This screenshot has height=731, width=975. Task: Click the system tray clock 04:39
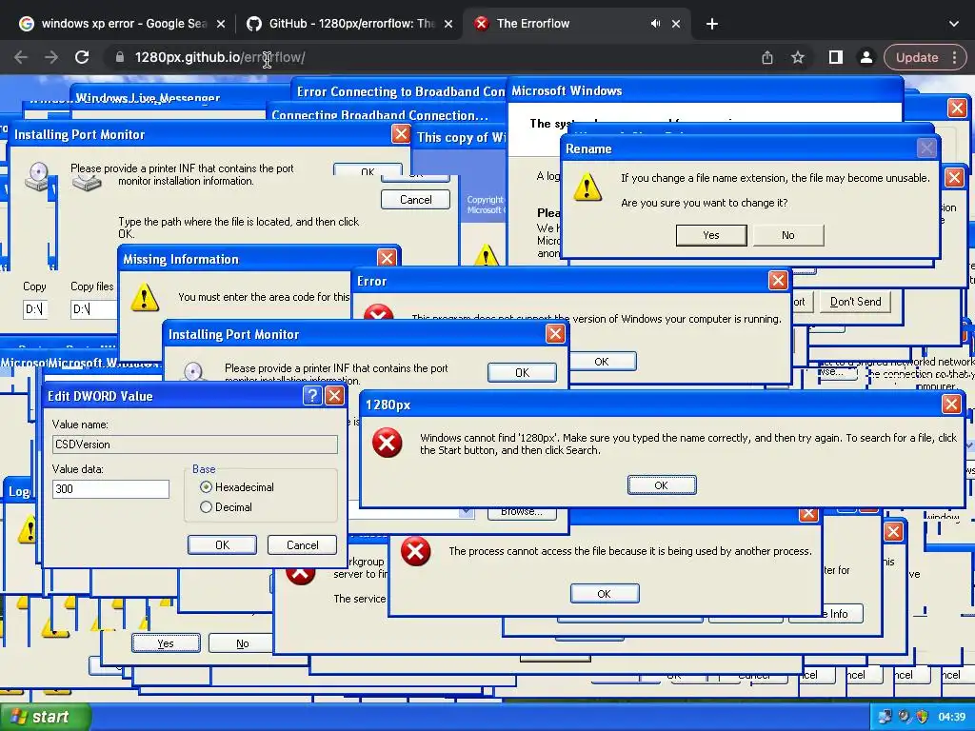[951, 718]
